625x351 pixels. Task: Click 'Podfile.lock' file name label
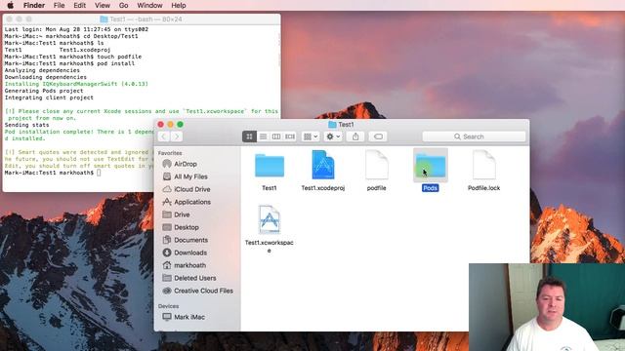pos(484,188)
